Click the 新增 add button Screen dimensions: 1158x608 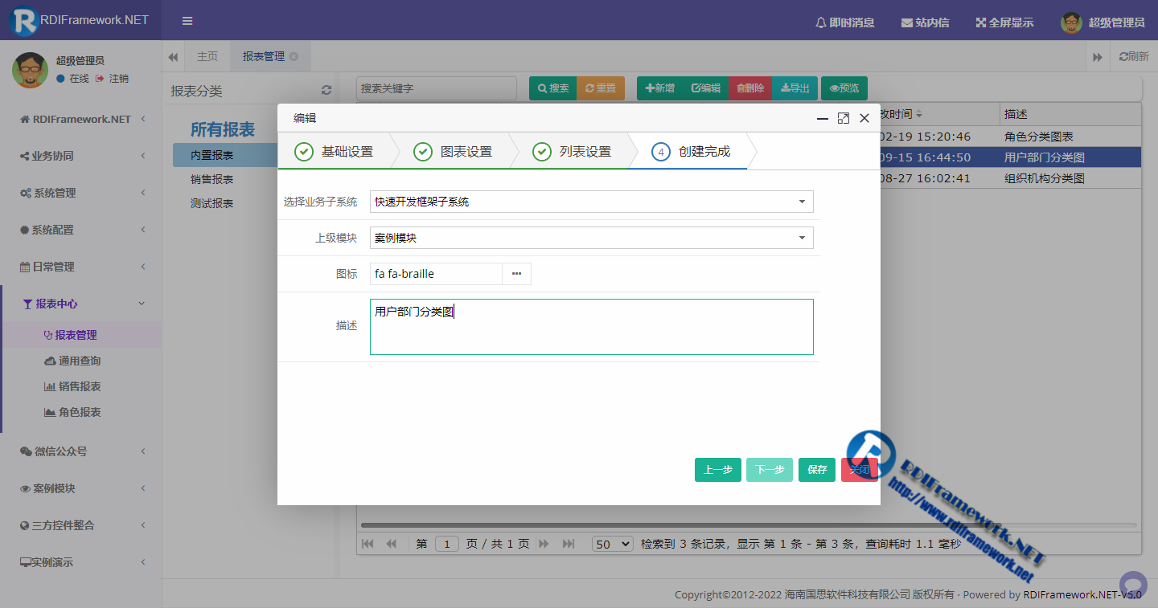point(660,88)
